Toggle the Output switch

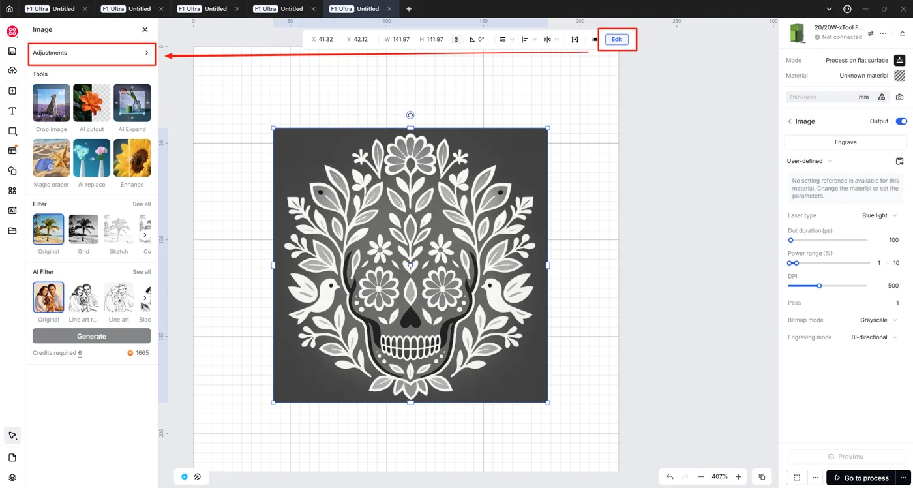pyautogui.click(x=901, y=121)
